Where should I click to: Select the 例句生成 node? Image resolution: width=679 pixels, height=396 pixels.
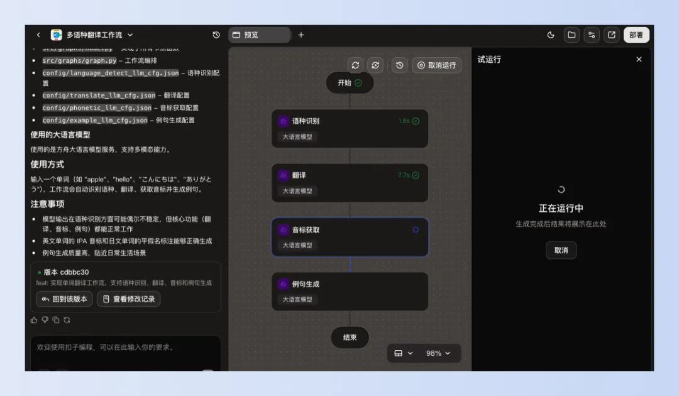pyautogui.click(x=350, y=291)
